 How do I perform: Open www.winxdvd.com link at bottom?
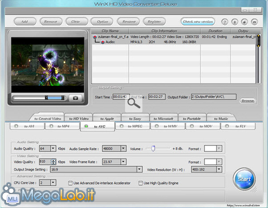pyautogui.click(x=243, y=205)
